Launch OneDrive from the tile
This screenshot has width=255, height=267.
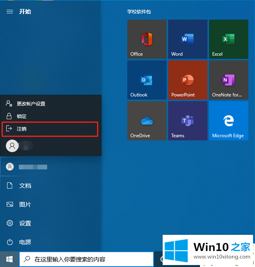(x=147, y=121)
